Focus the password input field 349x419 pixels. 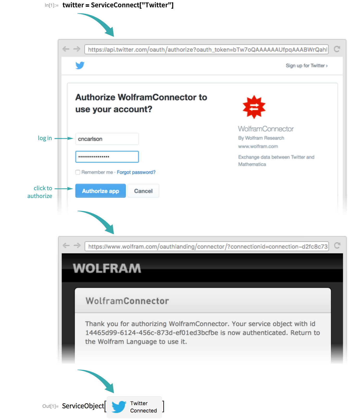[107, 157]
